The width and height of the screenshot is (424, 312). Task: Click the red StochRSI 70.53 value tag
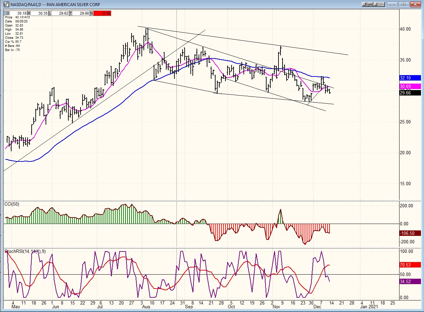tap(410, 265)
